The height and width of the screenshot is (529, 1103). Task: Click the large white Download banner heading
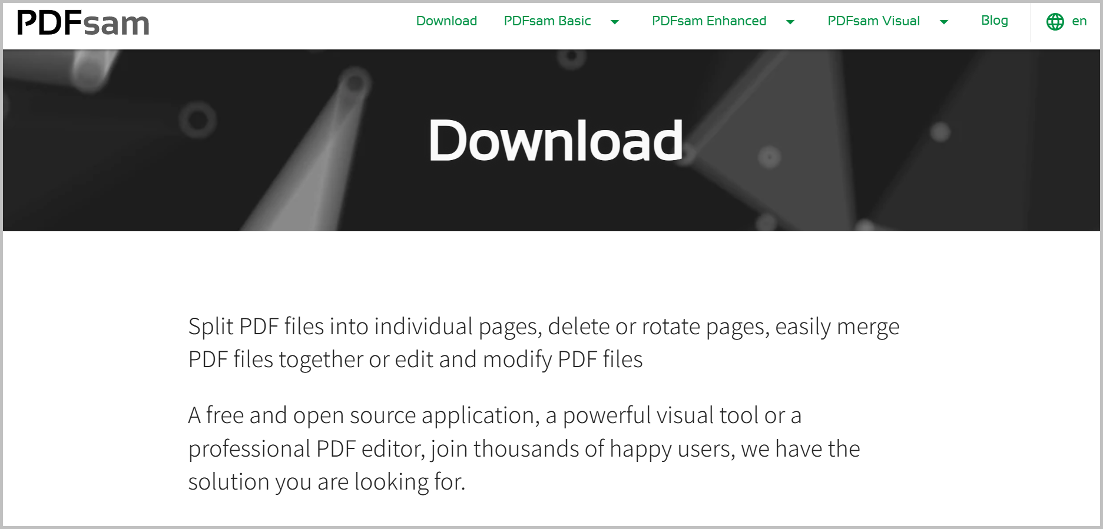(x=556, y=140)
